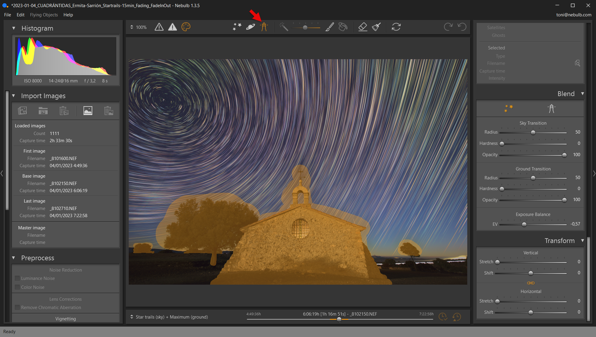Image resolution: width=596 pixels, height=337 pixels.
Task: Click the chain link icon in Transform
Action: pyautogui.click(x=531, y=283)
